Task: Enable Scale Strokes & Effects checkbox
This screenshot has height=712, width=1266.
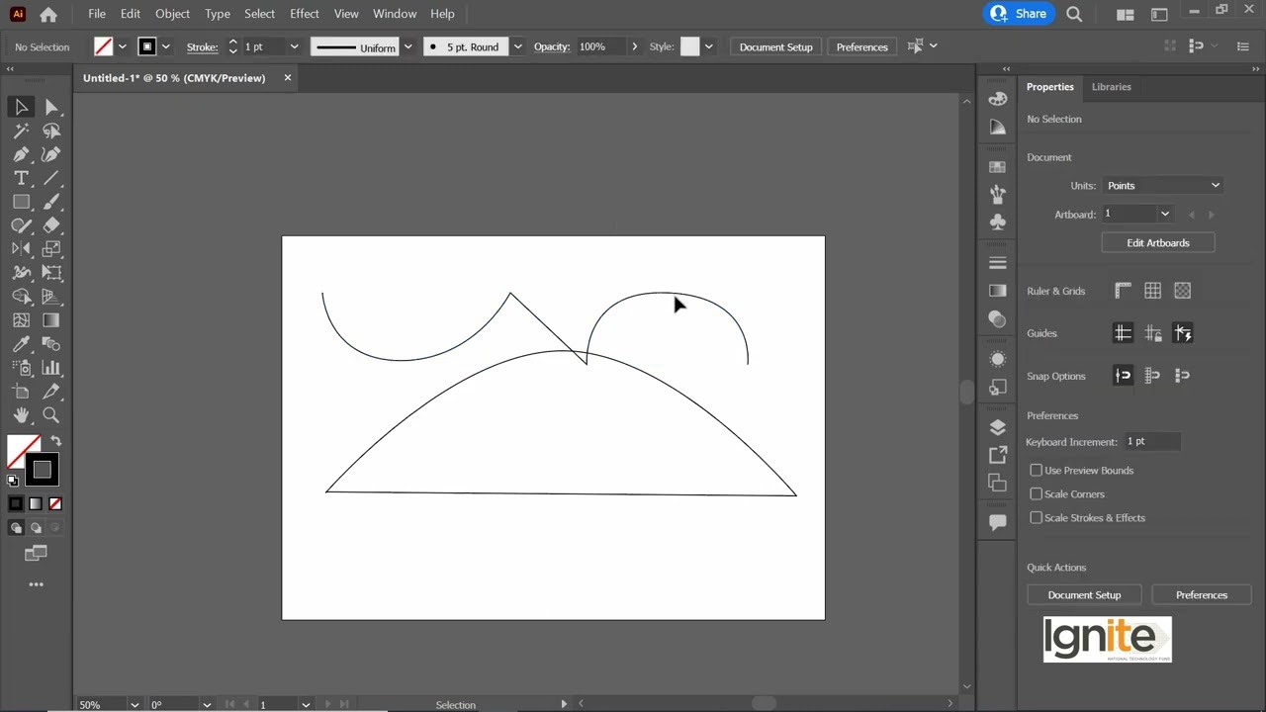Action: click(1036, 517)
